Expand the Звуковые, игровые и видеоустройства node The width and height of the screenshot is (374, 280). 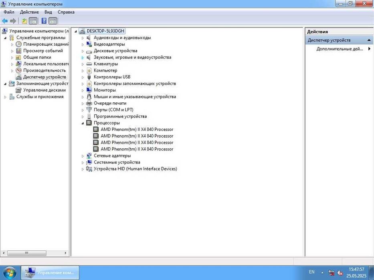pyautogui.click(x=83, y=58)
